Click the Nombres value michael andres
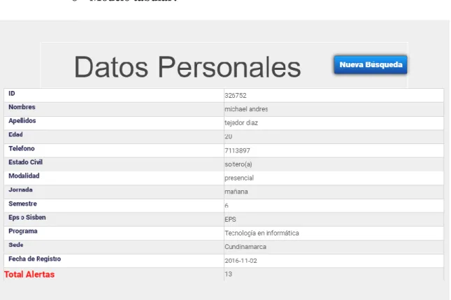The width and height of the screenshot is (451, 300). pos(246,109)
